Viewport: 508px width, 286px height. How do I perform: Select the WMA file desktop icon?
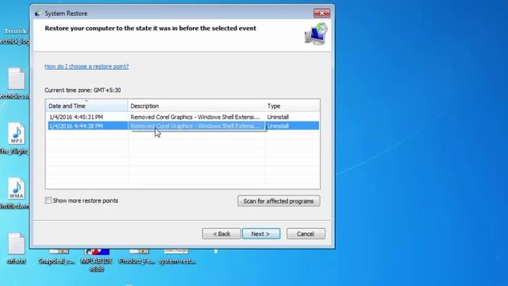(16, 189)
